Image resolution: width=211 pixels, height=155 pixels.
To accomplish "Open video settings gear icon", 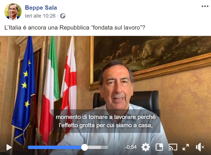I will [146, 147].
